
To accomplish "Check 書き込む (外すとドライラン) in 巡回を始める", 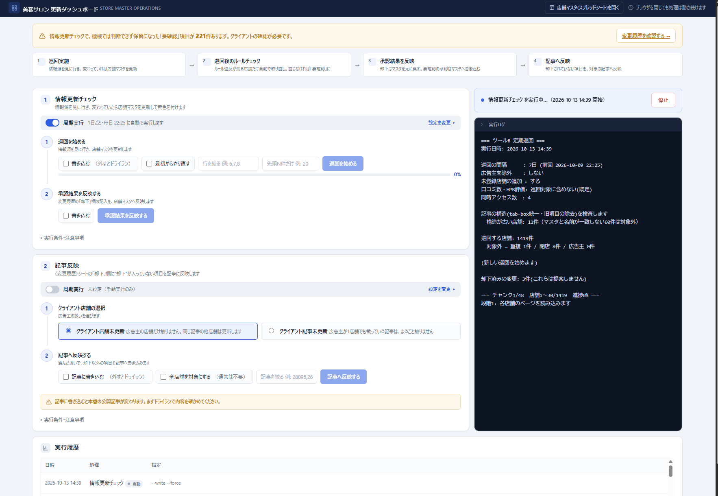I will click(66, 164).
